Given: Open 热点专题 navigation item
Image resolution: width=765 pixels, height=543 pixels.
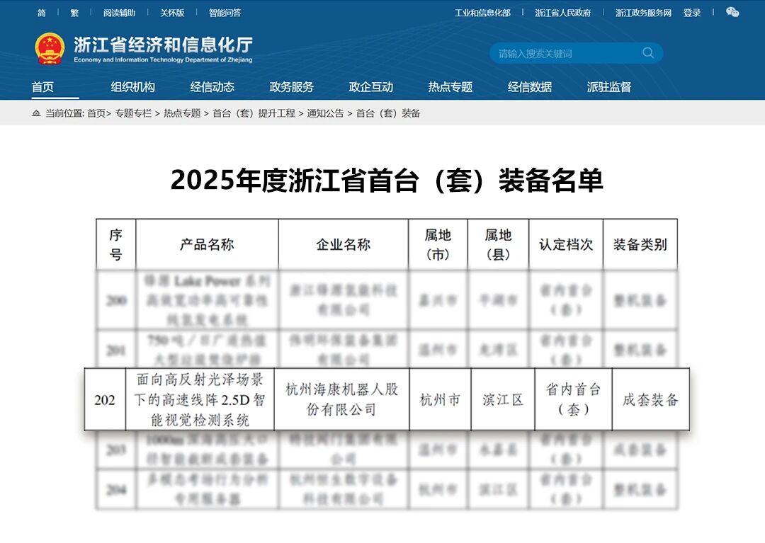Looking at the screenshot, I should (x=450, y=87).
